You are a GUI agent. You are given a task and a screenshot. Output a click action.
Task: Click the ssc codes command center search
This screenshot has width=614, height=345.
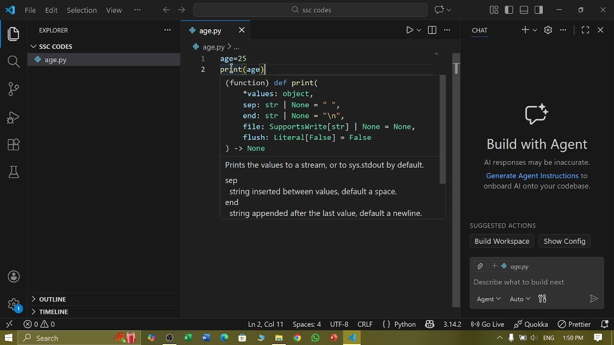point(310,10)
